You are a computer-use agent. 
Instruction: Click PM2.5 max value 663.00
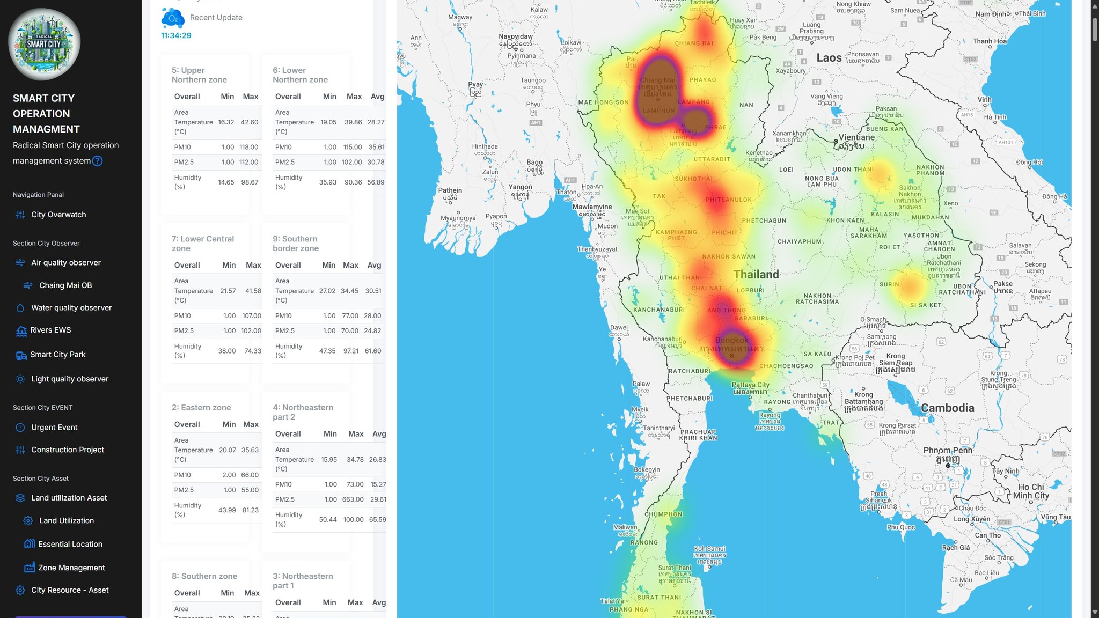coord(353,499)
